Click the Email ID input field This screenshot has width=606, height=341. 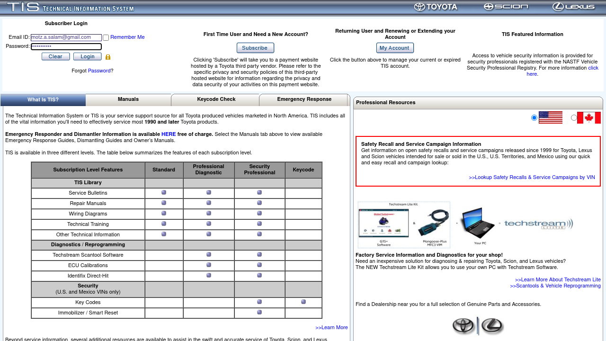tap(66, 37)
